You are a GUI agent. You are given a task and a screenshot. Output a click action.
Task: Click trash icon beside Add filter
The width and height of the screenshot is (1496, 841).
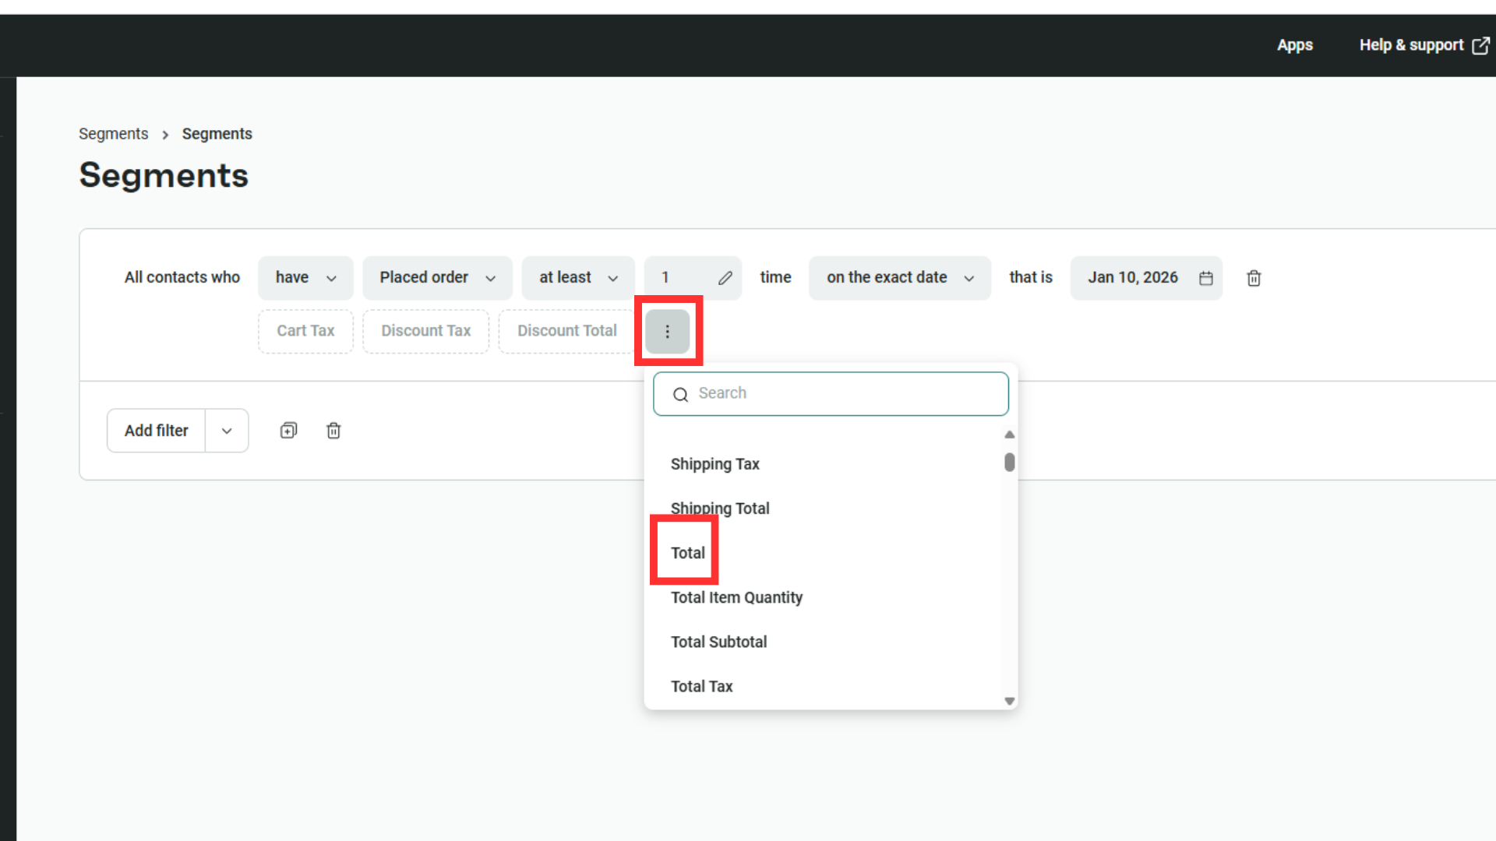(x=333, y=431)
